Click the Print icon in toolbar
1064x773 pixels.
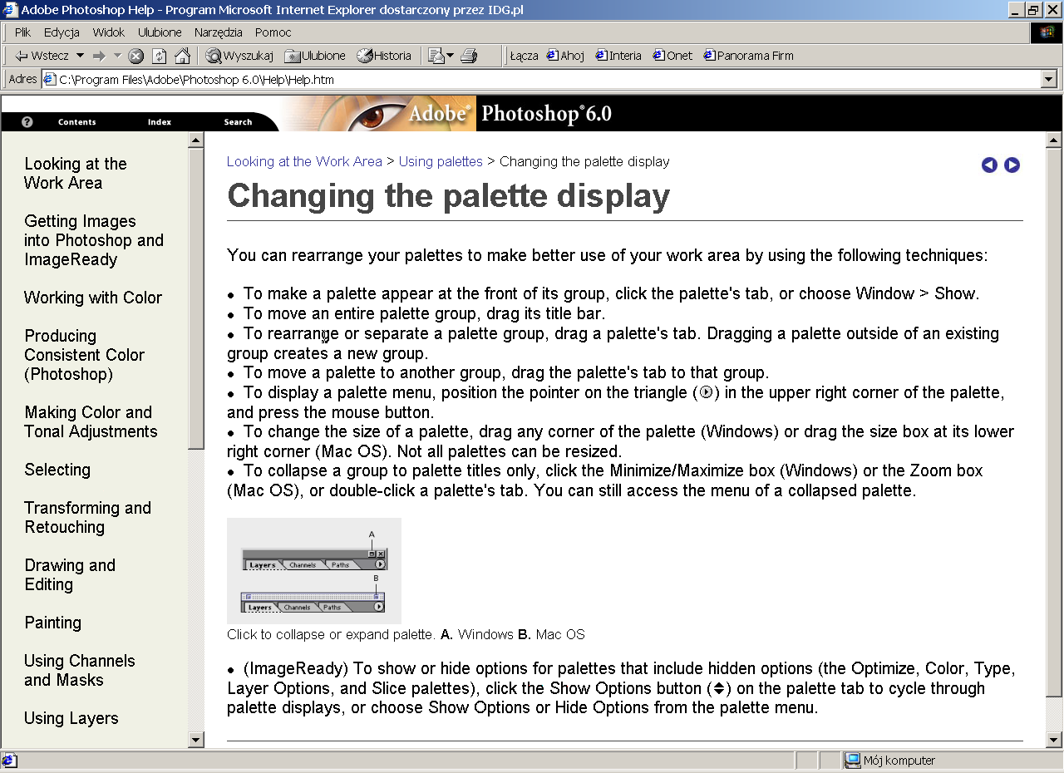click(x=469, y=56)
